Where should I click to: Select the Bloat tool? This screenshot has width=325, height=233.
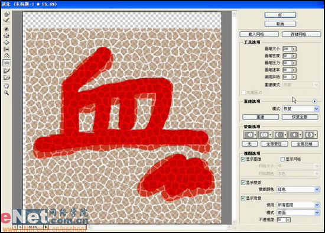[x=6, y=43]
